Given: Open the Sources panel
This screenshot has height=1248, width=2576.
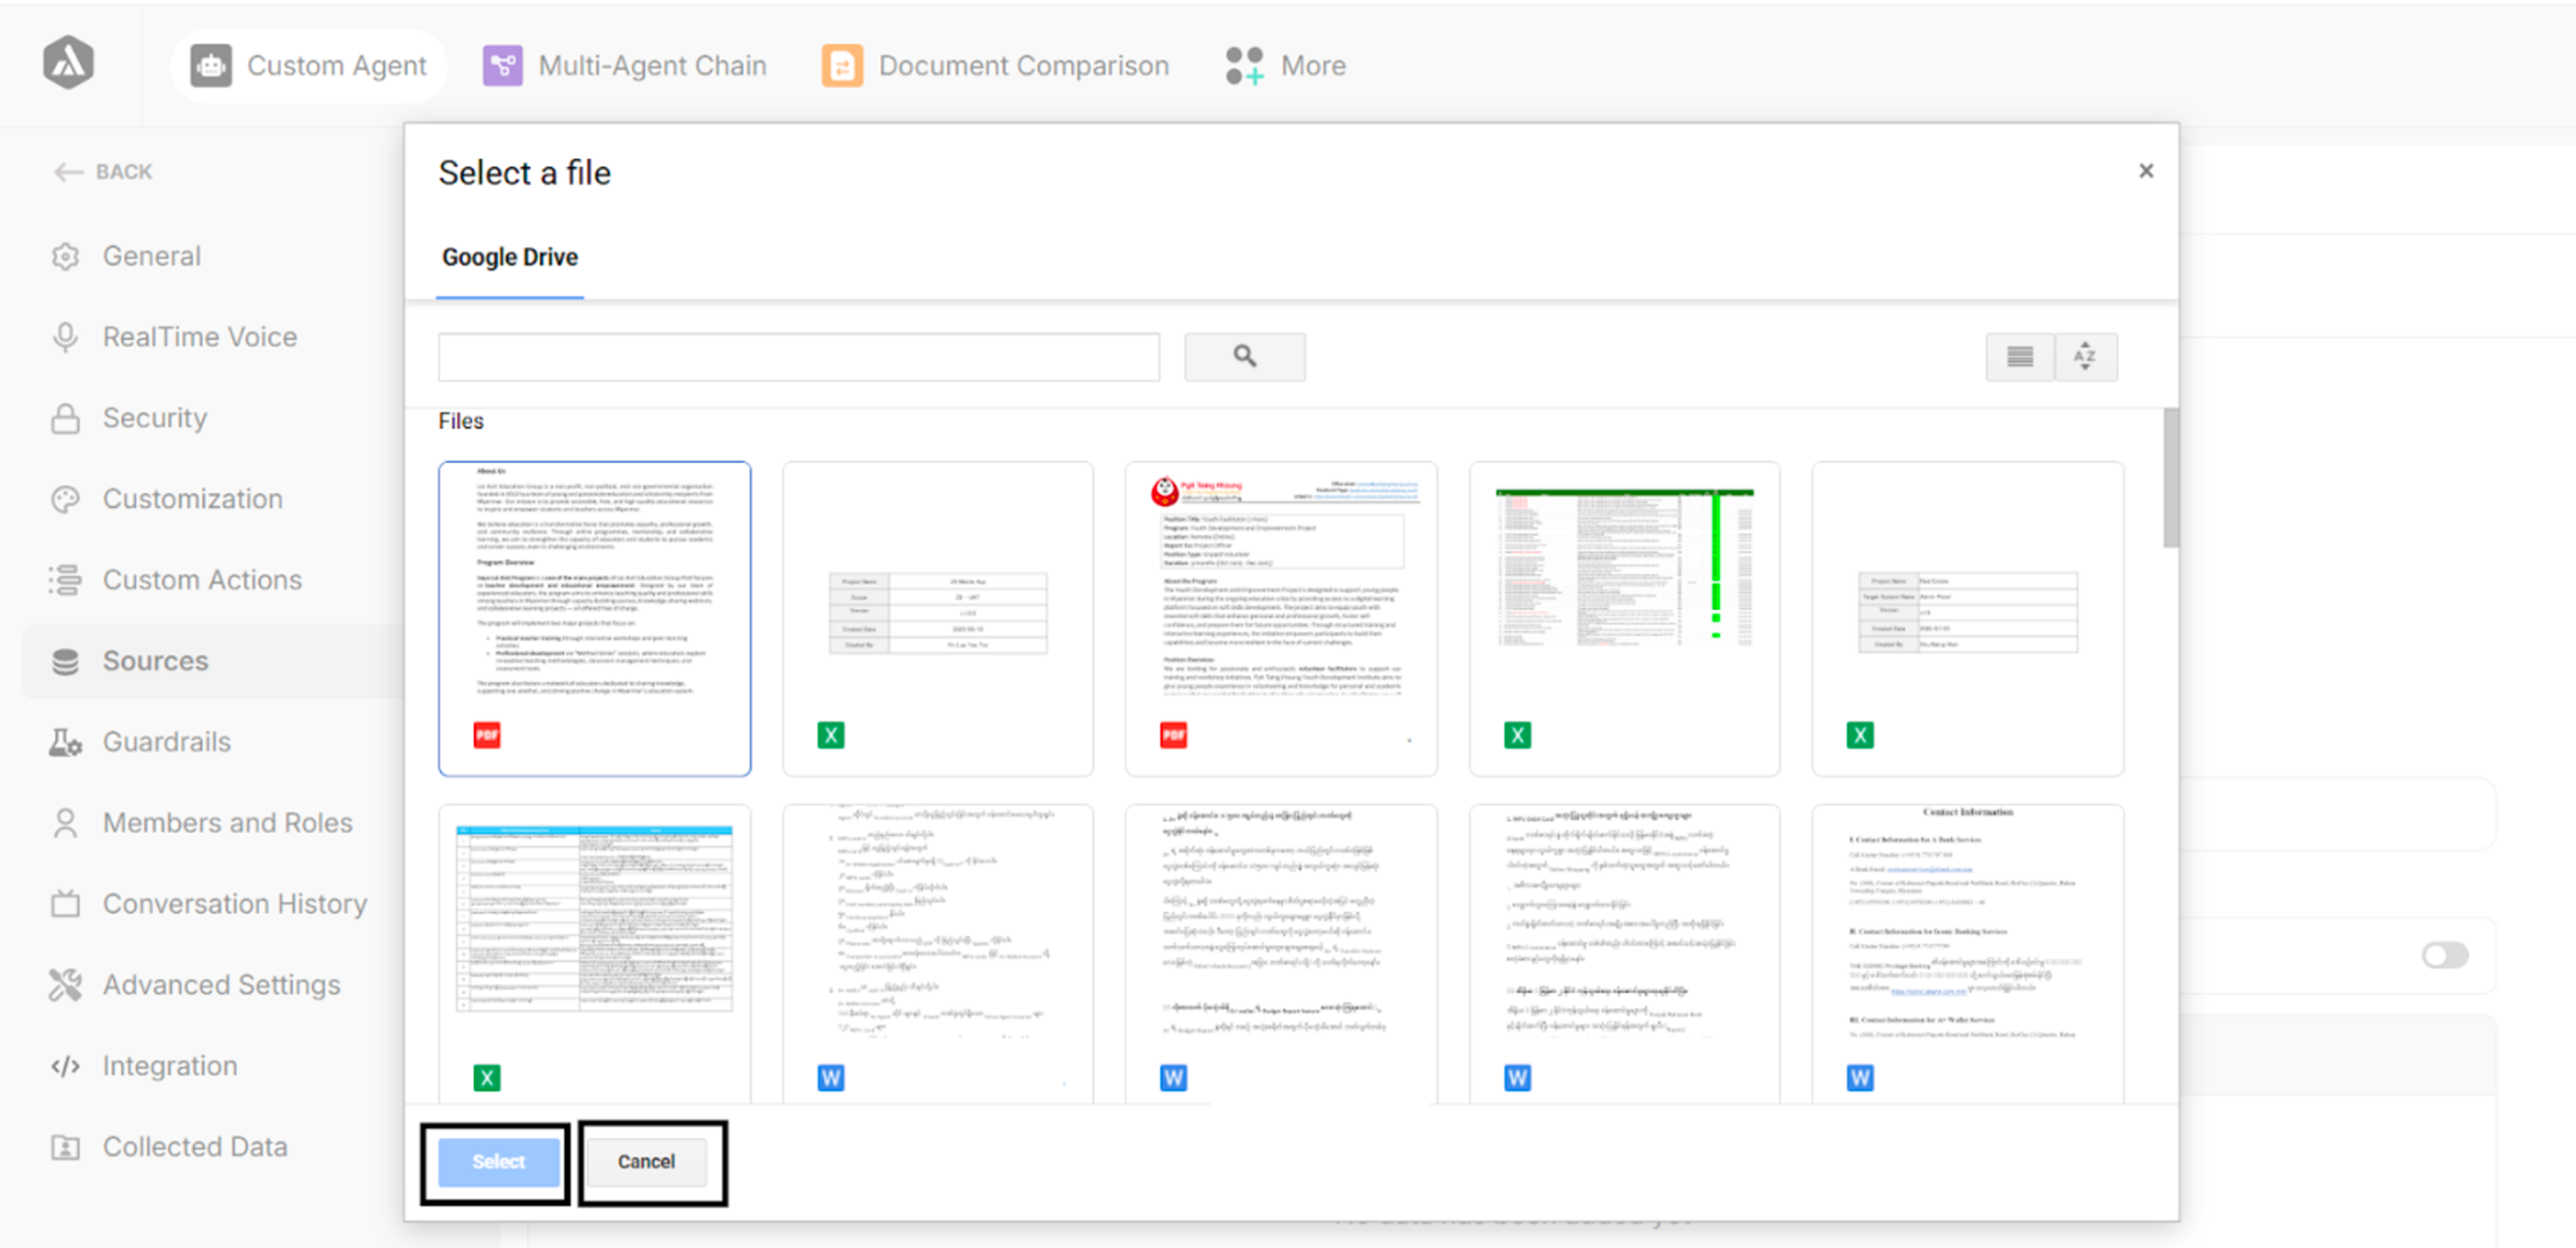Looking at the screenshot, I should pos(155,660).
